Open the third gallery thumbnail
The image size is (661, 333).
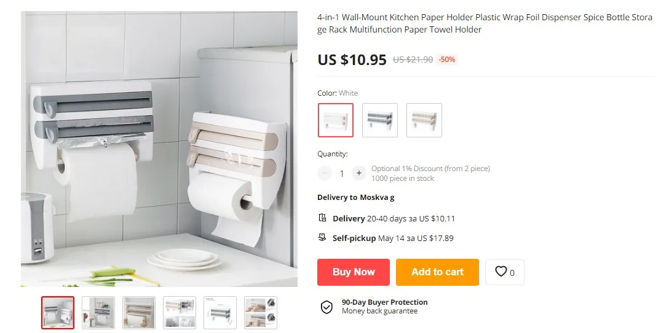point(139,313)
